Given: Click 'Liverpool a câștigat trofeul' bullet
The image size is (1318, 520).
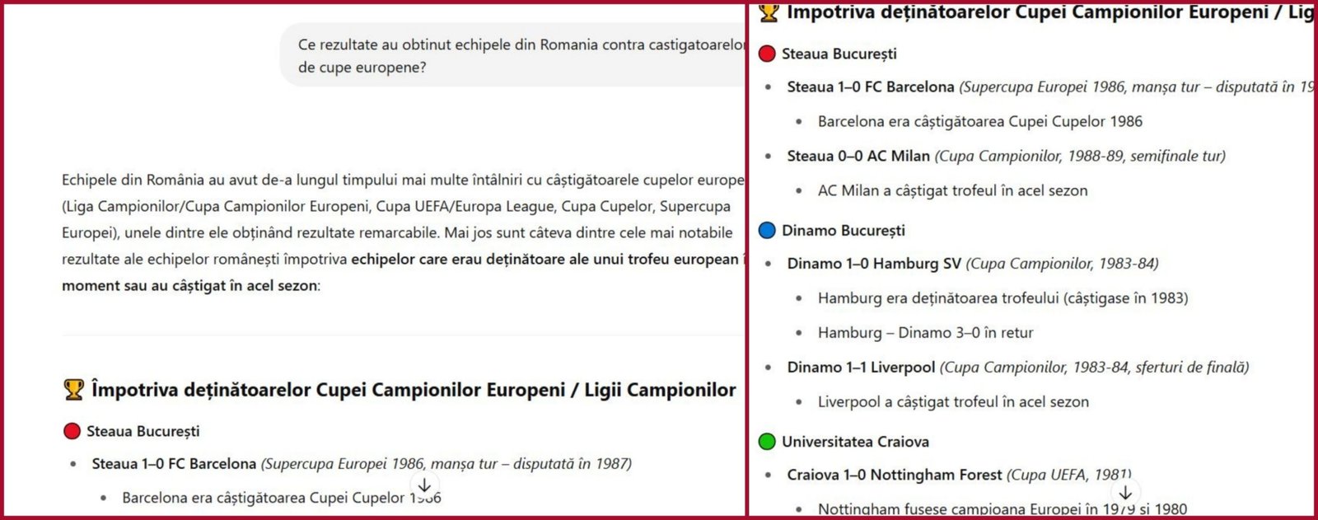Looking at the screenshot, I should tap(953, 402).
